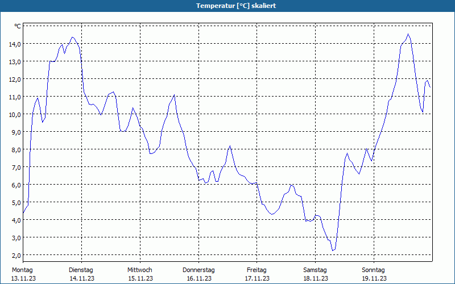Viewport: 455px width, 284px height.
Task: Click the date 15.11.23
Action: click(140, 278)
